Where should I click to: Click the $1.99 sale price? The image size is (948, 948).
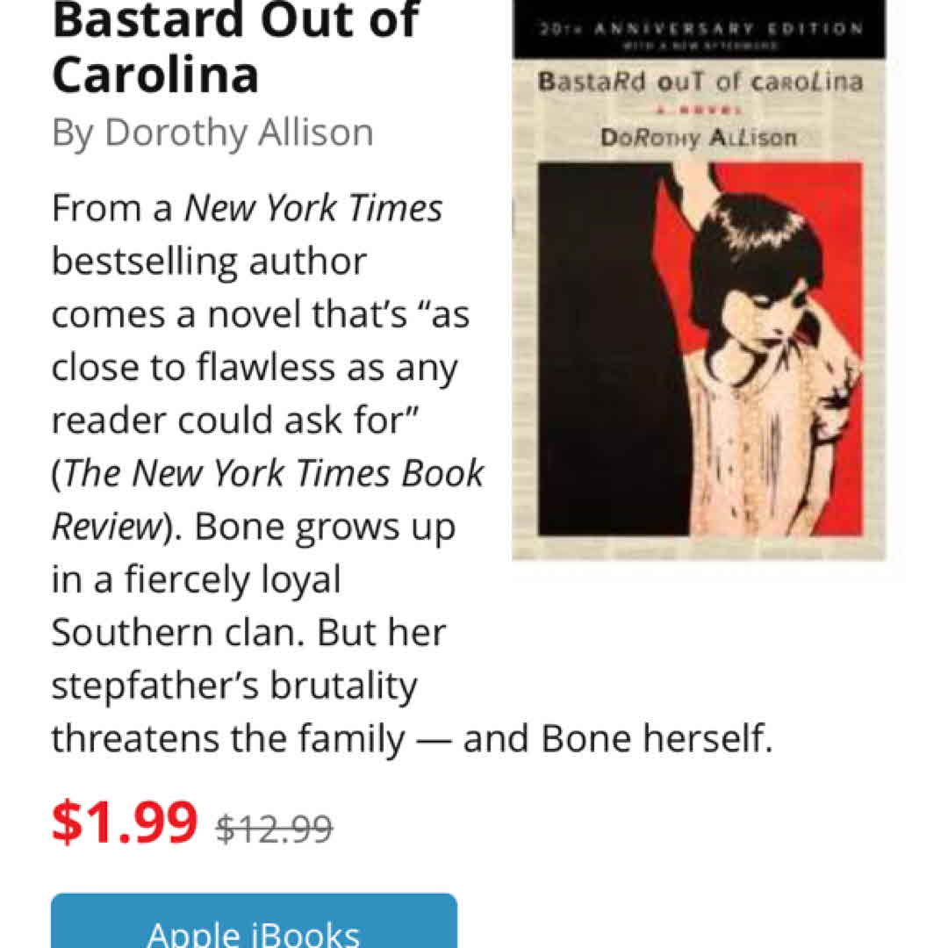[124, 822]
